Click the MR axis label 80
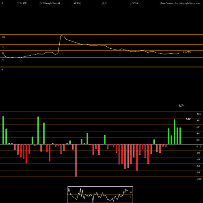The height and width of the screenshot is (203, 203). (198, 121)
